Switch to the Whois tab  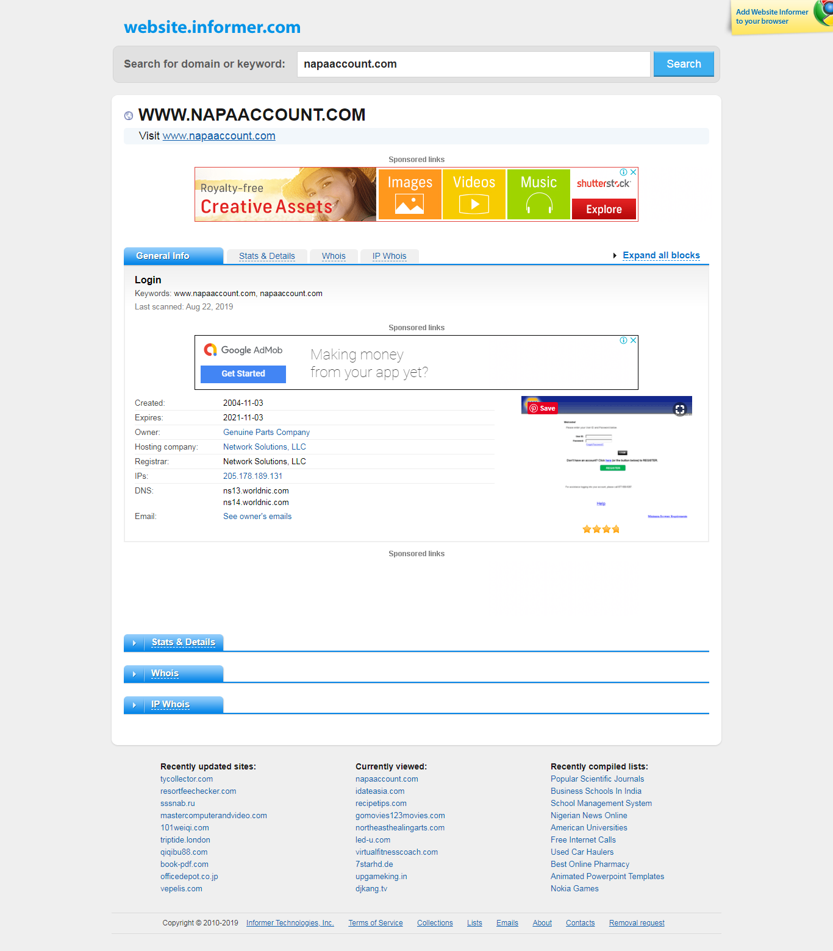[334, 256]
